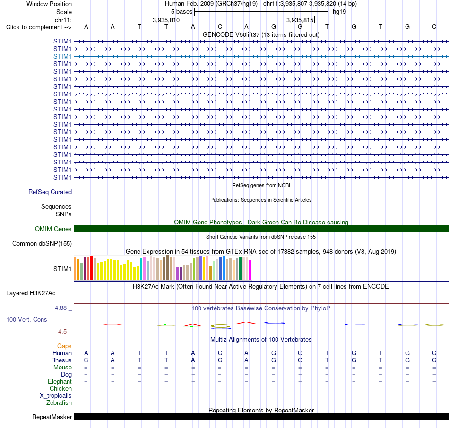Open the GENCODE V50lift37 track title
This screenshot has height=428, width=449.
point(261,34)
